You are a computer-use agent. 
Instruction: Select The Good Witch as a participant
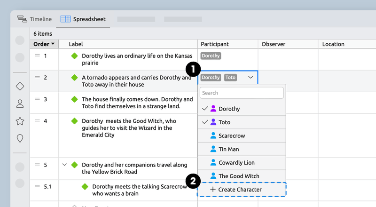pos(242,176)
